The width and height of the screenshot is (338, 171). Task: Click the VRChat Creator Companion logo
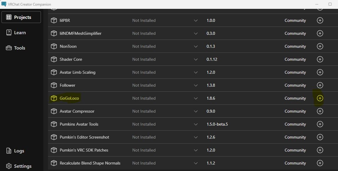pos(4,4)
